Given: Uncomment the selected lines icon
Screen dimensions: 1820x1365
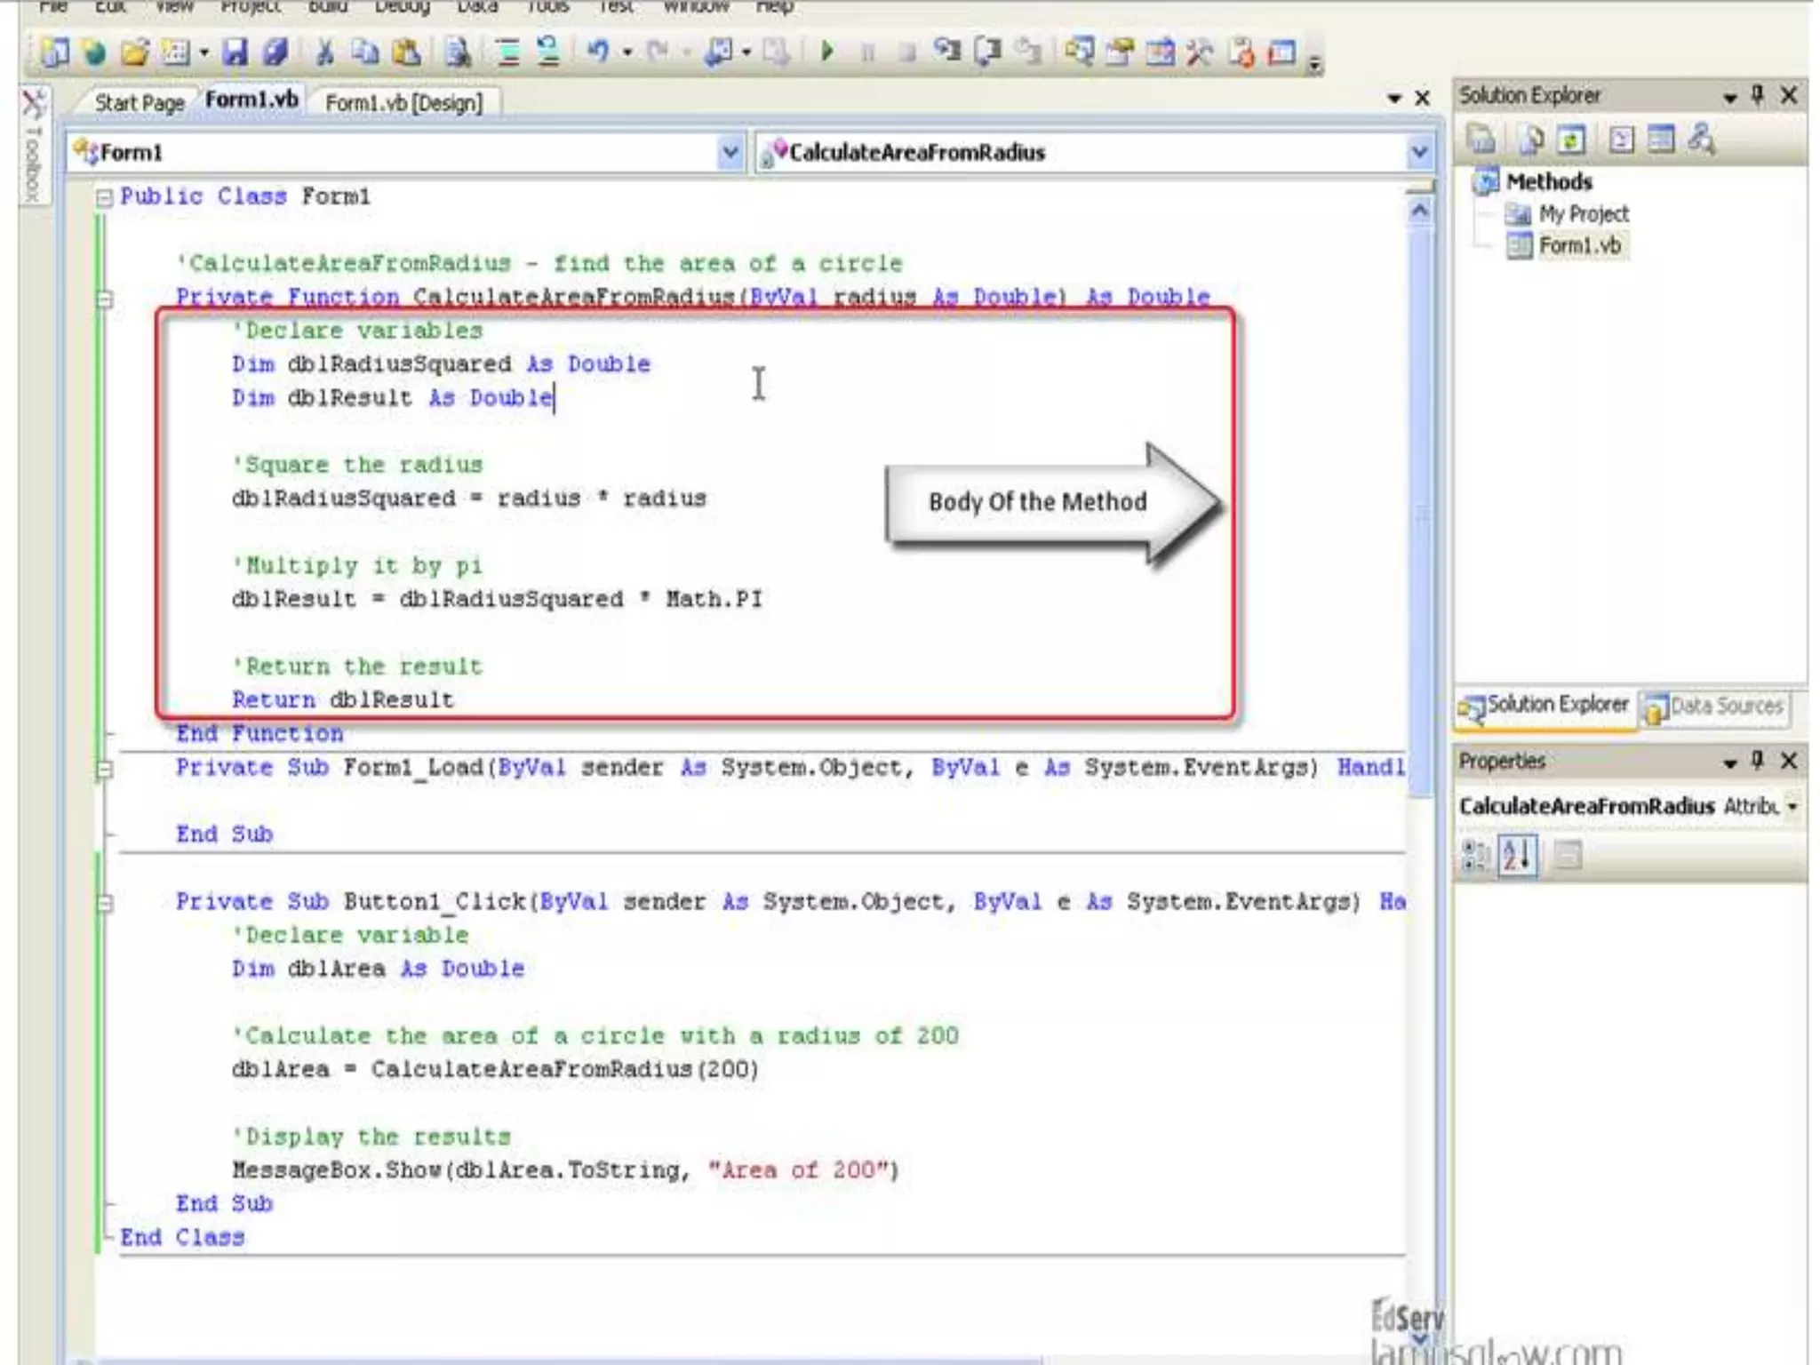Looking at the screenshot, I should pyautogui.click(x=549, y=52).
